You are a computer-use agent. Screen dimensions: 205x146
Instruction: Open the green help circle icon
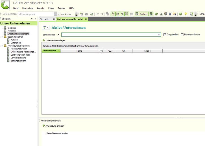coord(180,14)
